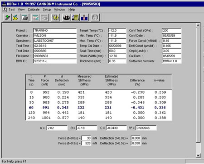Click the stop hand icon
Image resolution: width=204 pixels, height=164 pixels.
pyautogui.click(x=95, y=18)
